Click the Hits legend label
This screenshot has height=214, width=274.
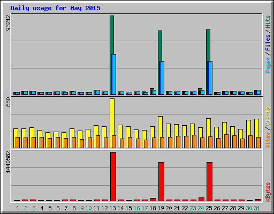tap(268, 22)
